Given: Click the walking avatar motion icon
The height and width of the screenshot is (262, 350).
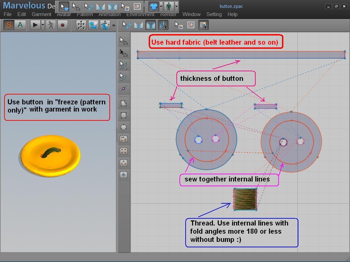Looking at the screenshot, I should [x=51, y=25].
